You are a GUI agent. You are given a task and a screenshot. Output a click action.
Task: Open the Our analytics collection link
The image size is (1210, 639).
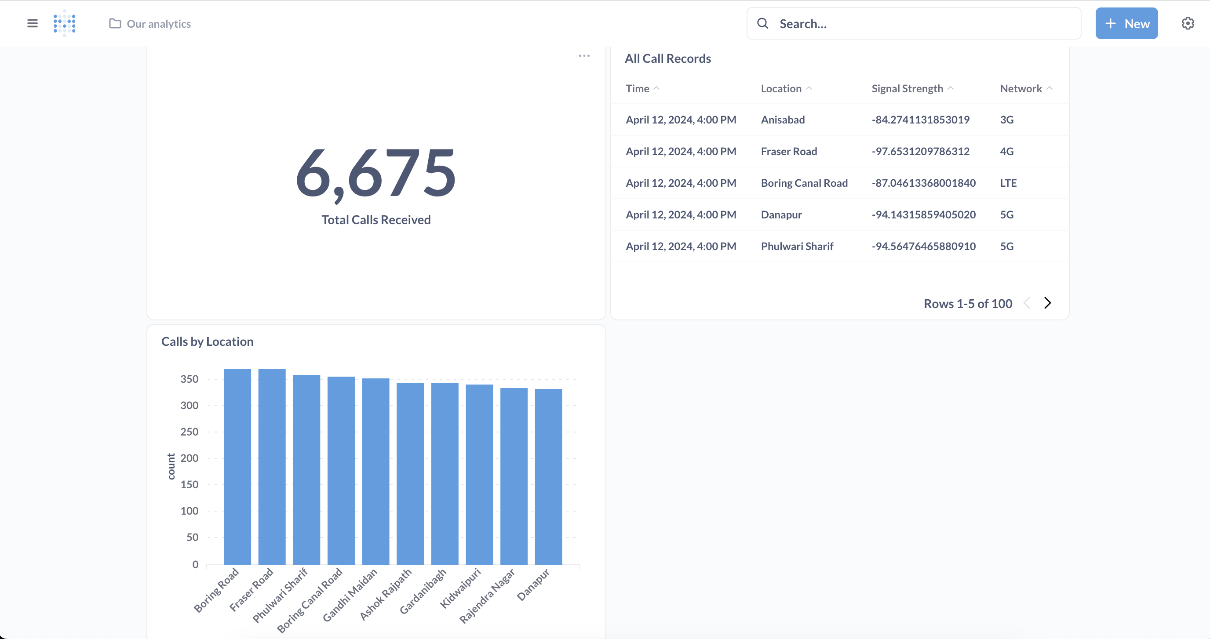(x=158, y=23)
